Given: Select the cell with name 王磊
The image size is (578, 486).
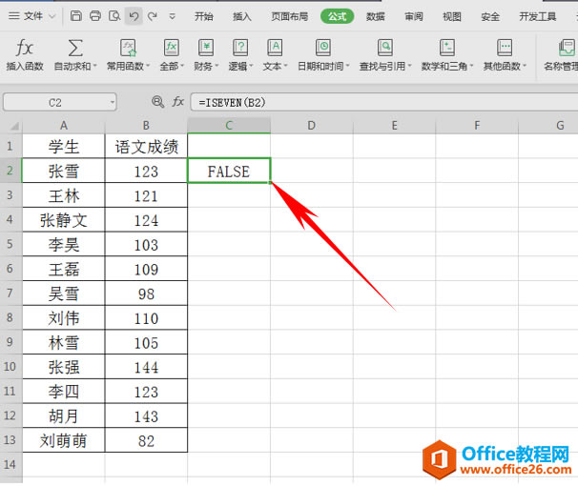Looking at the screenshot, I should click(64, 269).
